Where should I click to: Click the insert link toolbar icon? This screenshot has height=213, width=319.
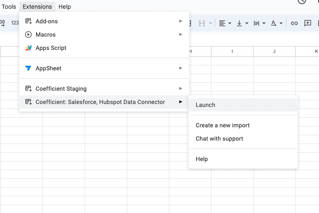[x=294, y=23]
